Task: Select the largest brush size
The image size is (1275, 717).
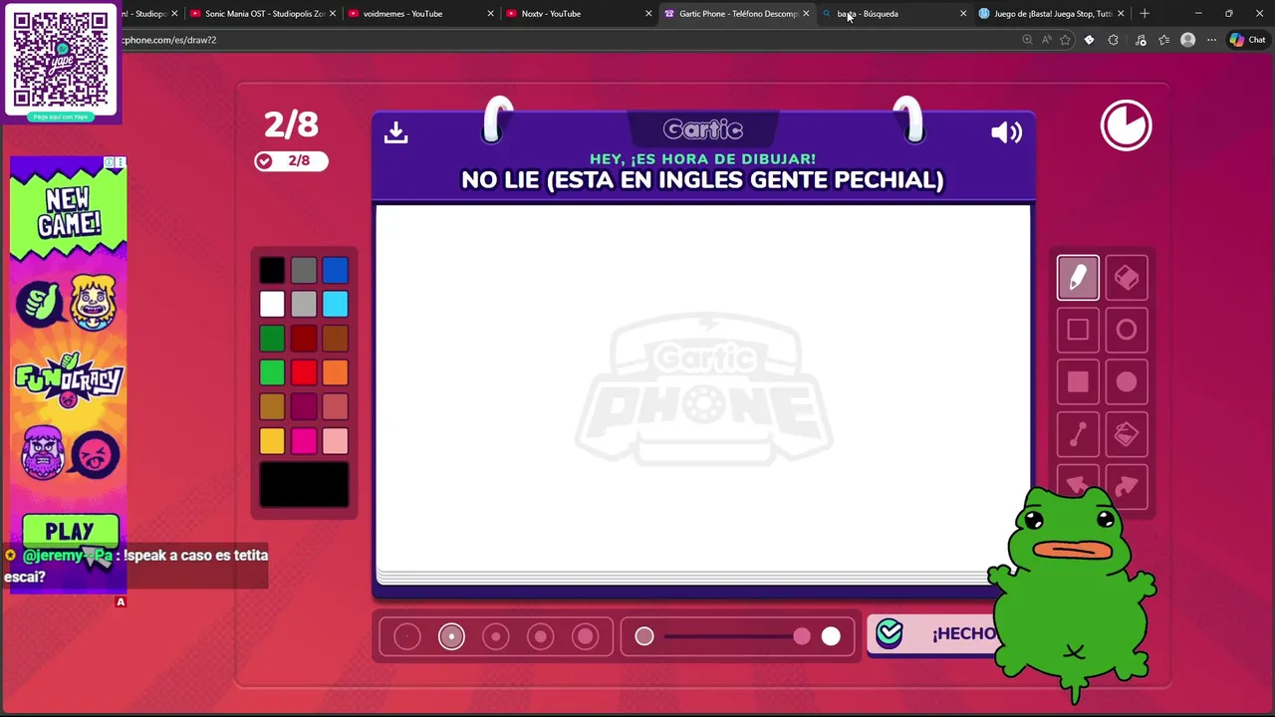Action: click(586, 636)
